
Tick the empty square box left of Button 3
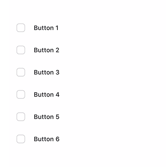[x=20, y=72]
